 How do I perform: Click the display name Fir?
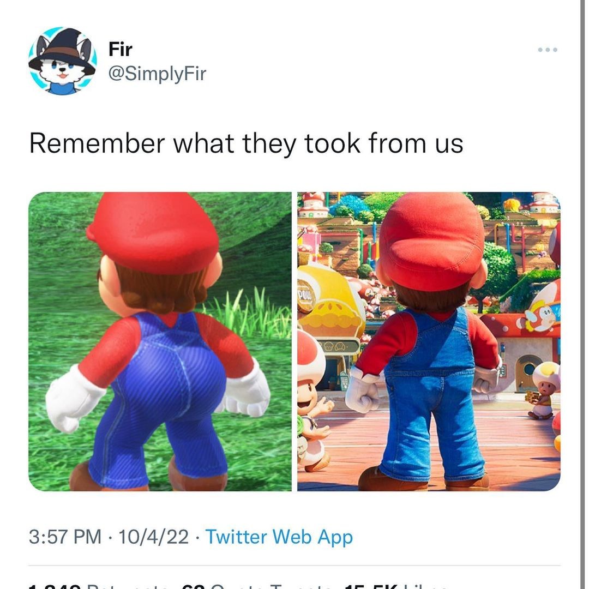[120, 49]
